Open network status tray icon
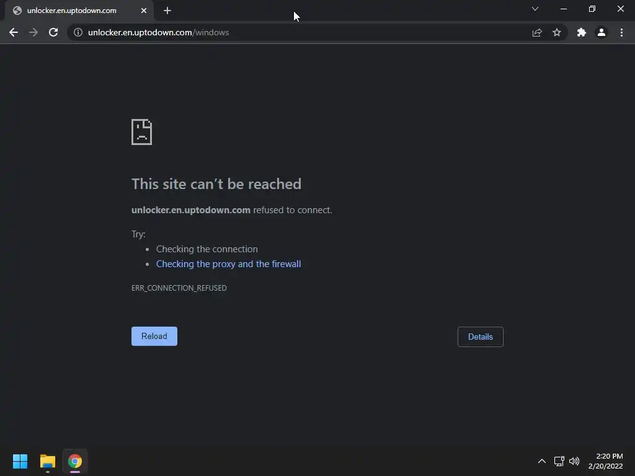This screenshot has width=635, height=476. (559, 461)
